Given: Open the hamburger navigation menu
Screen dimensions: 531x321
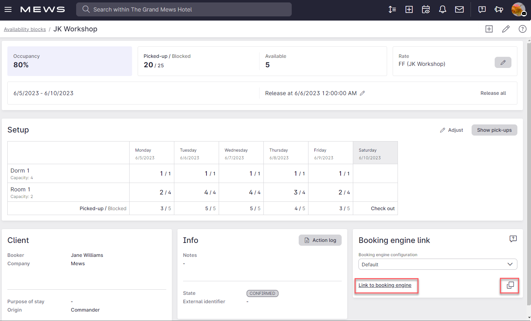Looking at the screenshot, I should pos(8,9).
